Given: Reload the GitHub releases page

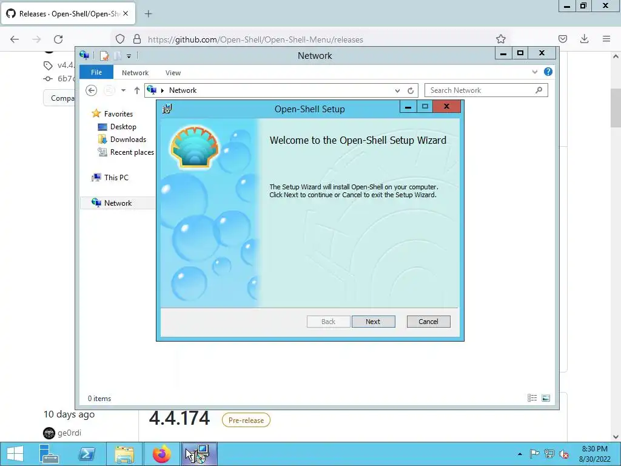Looking at the screenshot, I should pyautogui.click(x=58, y=39).
